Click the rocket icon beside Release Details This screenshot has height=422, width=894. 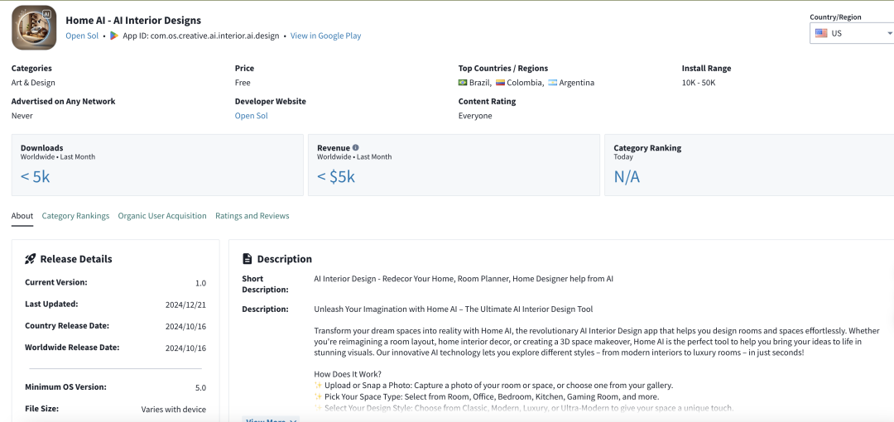31,259
